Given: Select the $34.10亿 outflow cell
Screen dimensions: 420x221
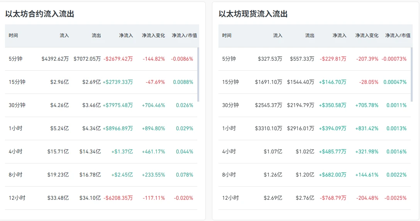Looking at the screenshot, I should click(x=90, y=198).
